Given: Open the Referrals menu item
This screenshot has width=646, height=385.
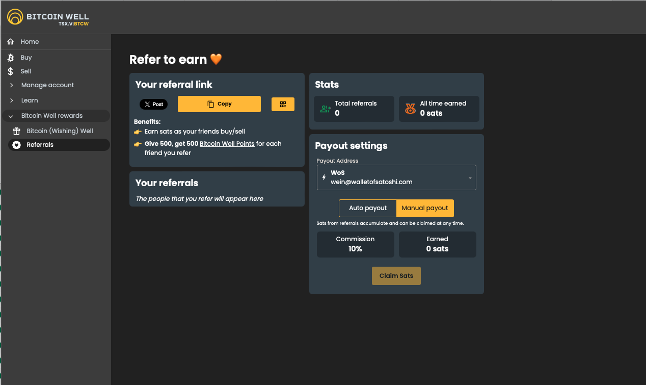Looking at the screenshot, I should [x=40, y=145].
